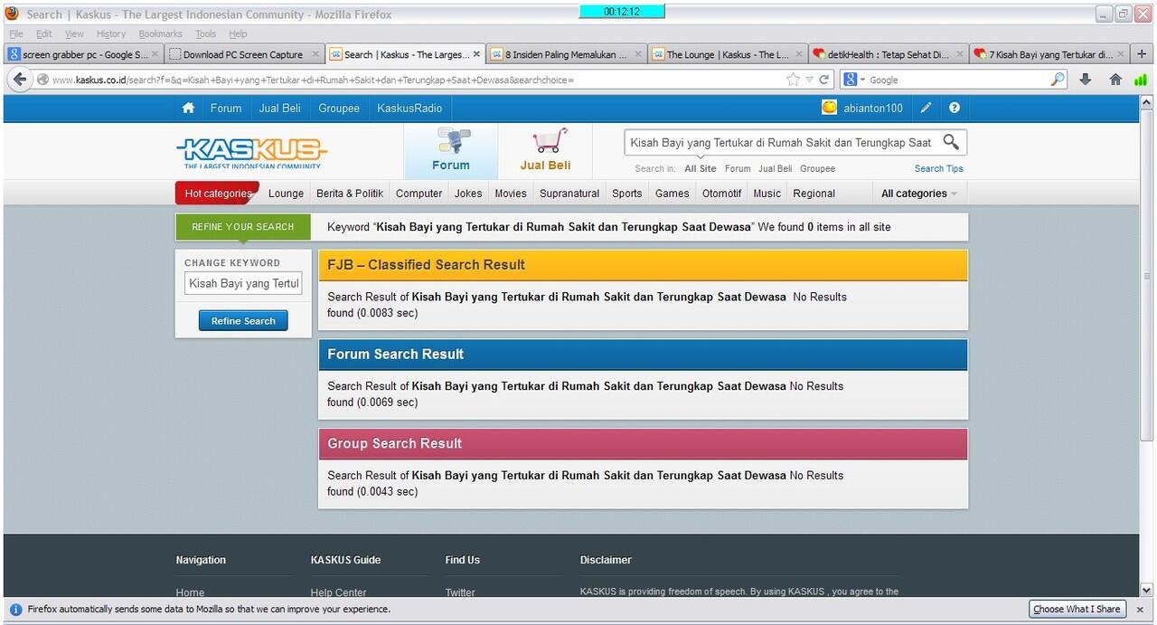Close the 8 Insiden Paling Memalukan tab

coord(638,54)
